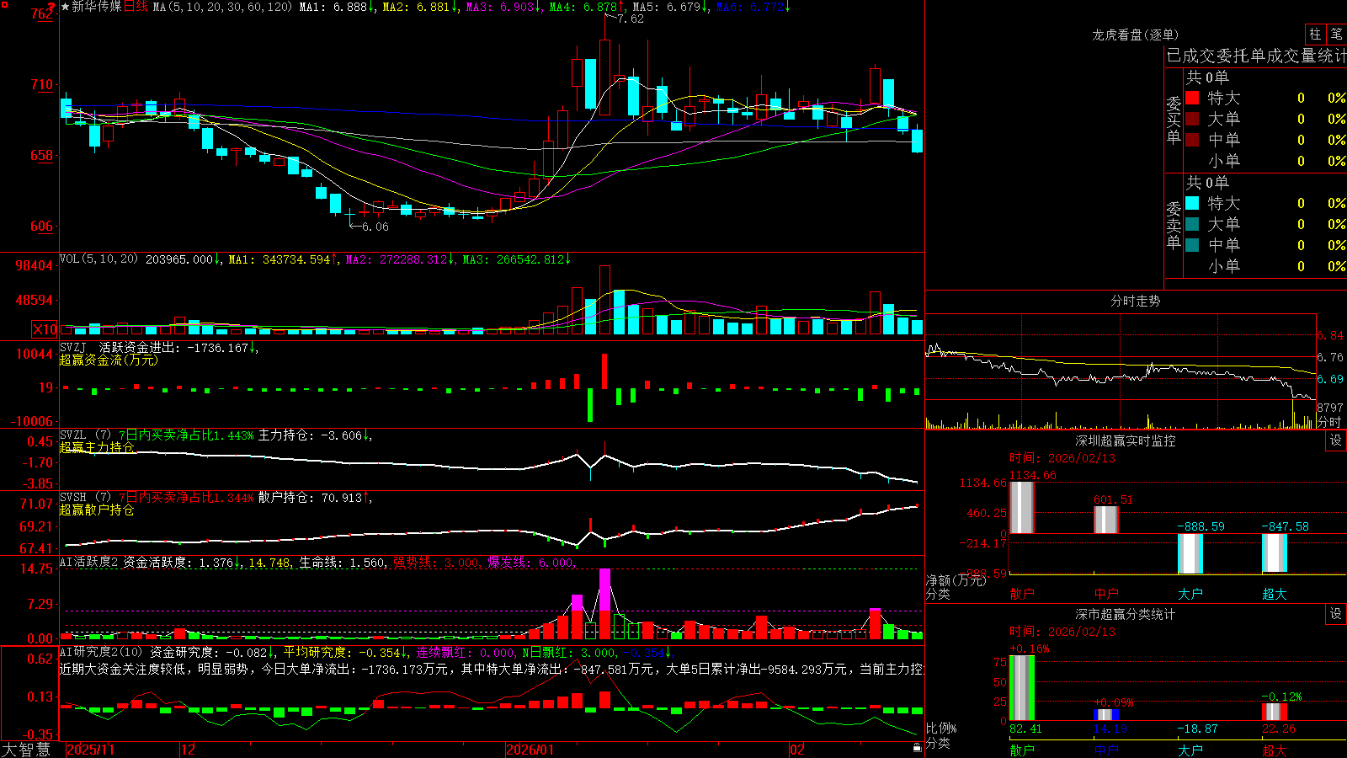This screenshot has width=1347, height=758.
Task: Click the teal 中单 sell-order swatch
Action: coord(1192,245)
